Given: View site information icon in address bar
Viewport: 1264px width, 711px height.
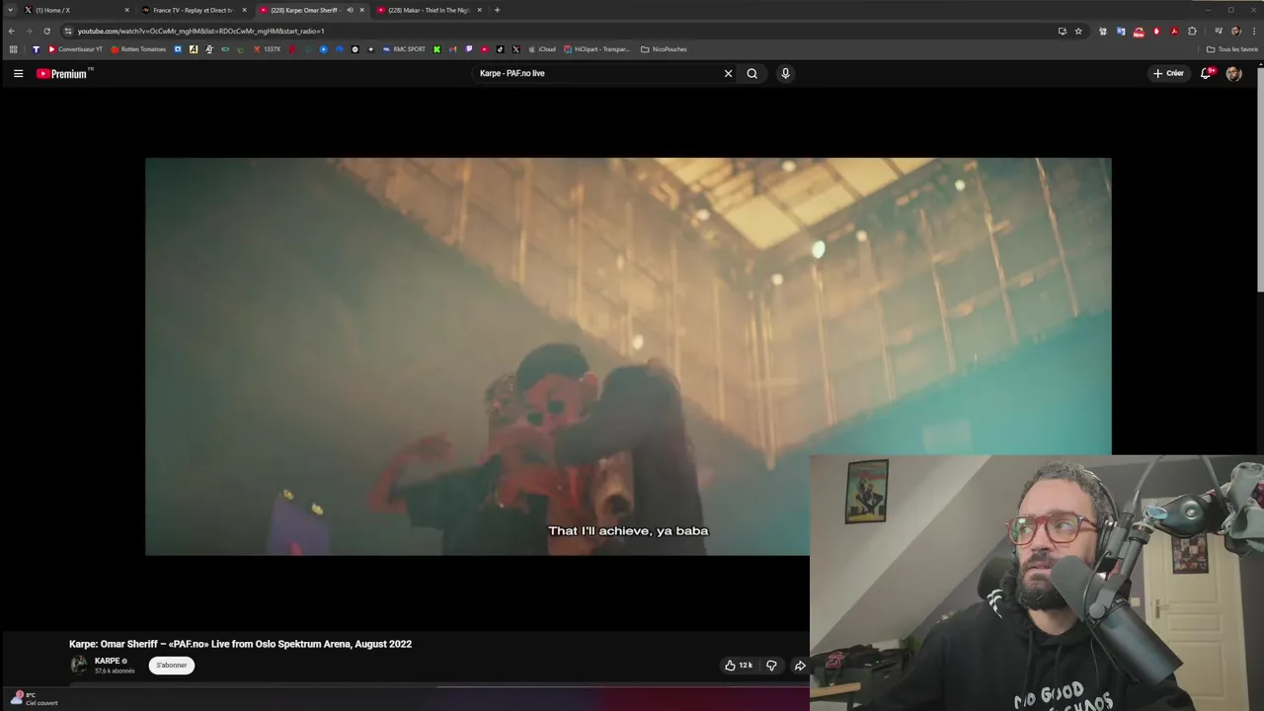Looking at the screenshot, I should click(68, 31).
